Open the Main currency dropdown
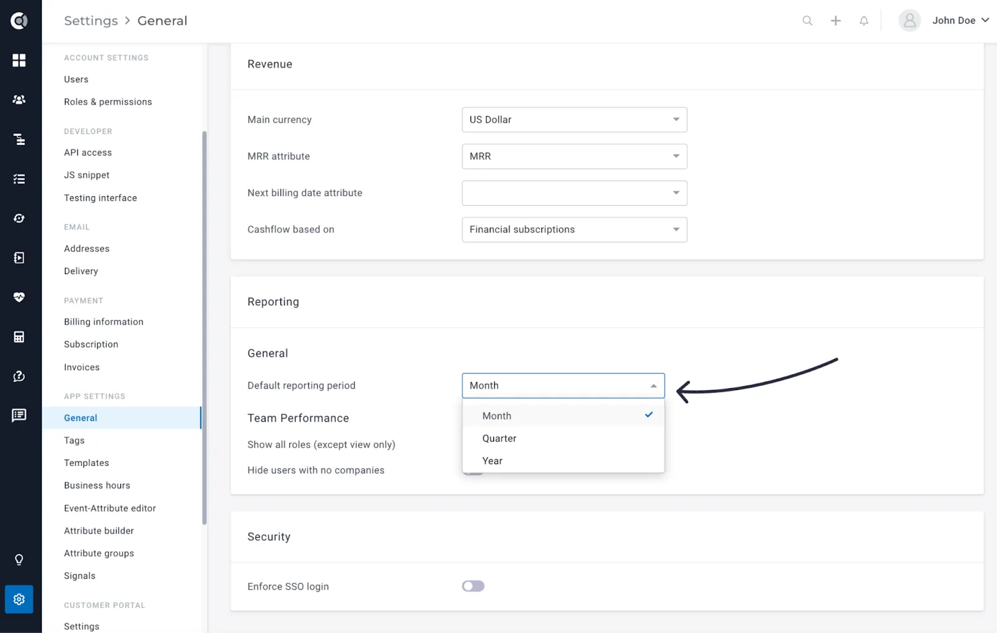 pyautogui.click(x=575, y=120)
